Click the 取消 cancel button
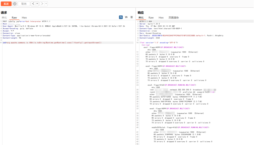 pos(24,4)
